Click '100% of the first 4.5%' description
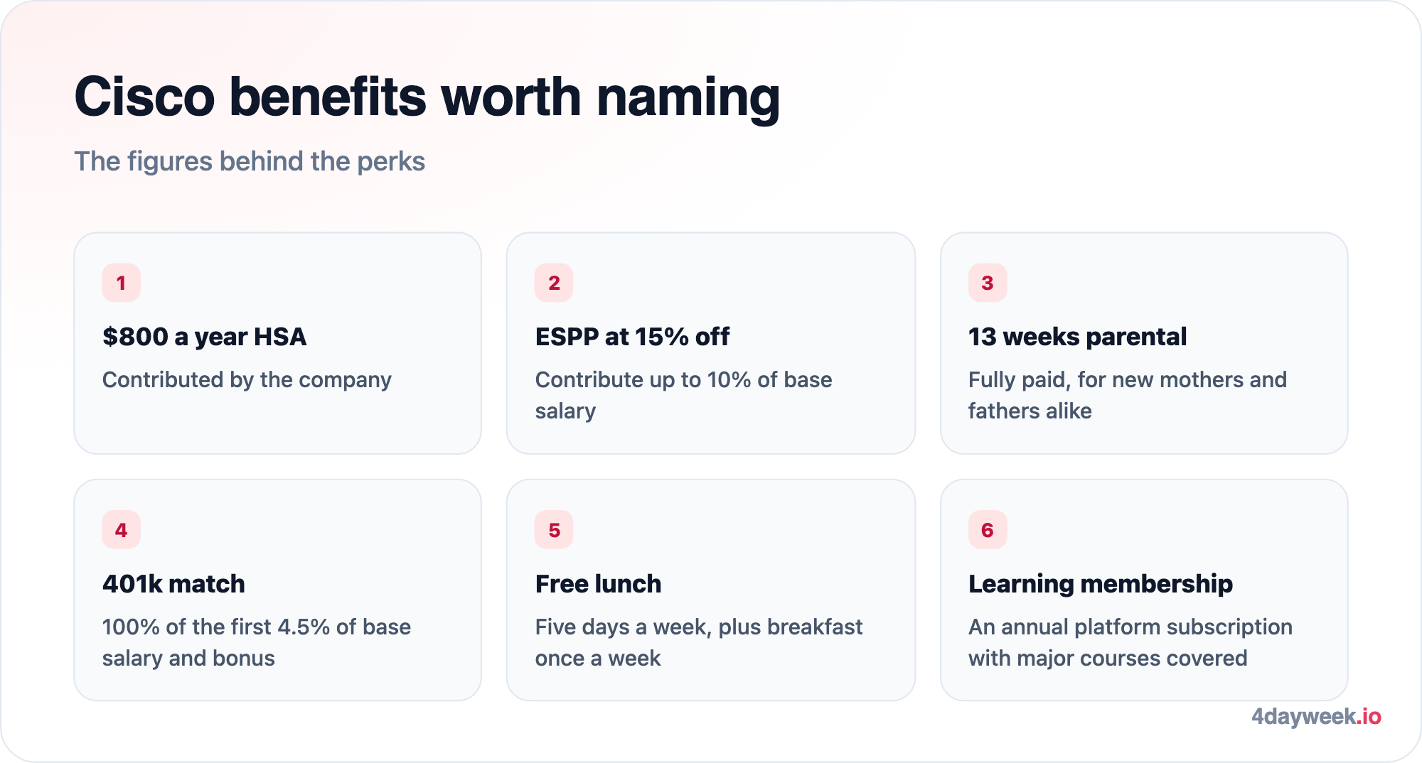 pos(256,642)
